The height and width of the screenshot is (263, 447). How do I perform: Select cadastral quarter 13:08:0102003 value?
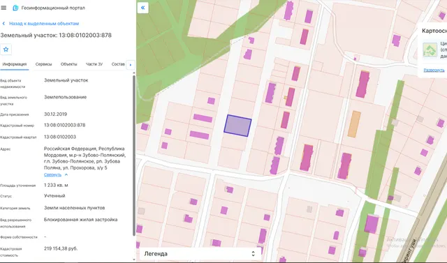click(x=60, y=137)
